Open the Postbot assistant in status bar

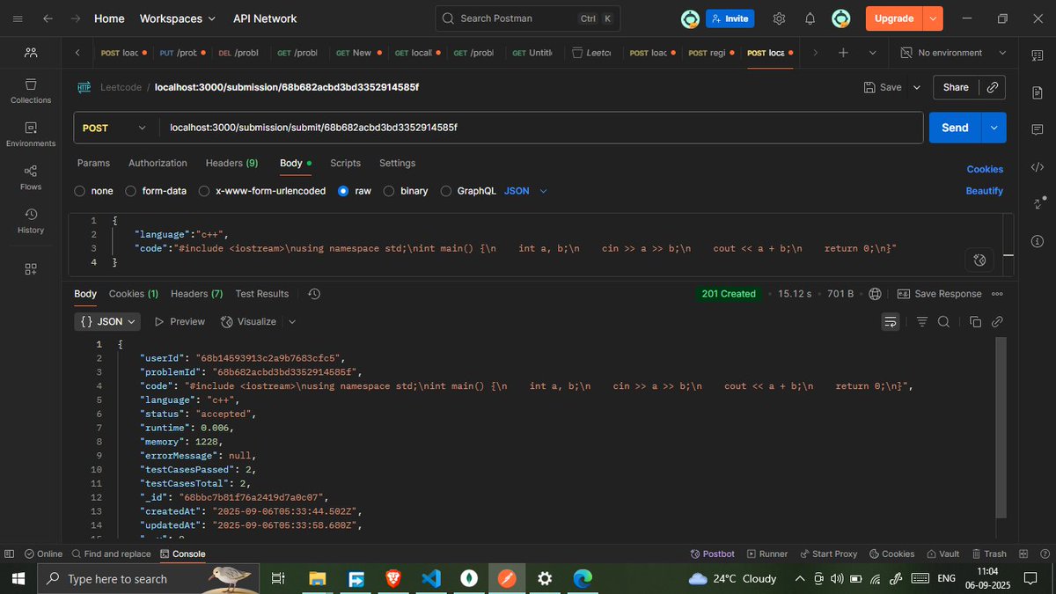click(x=713, y=554)
